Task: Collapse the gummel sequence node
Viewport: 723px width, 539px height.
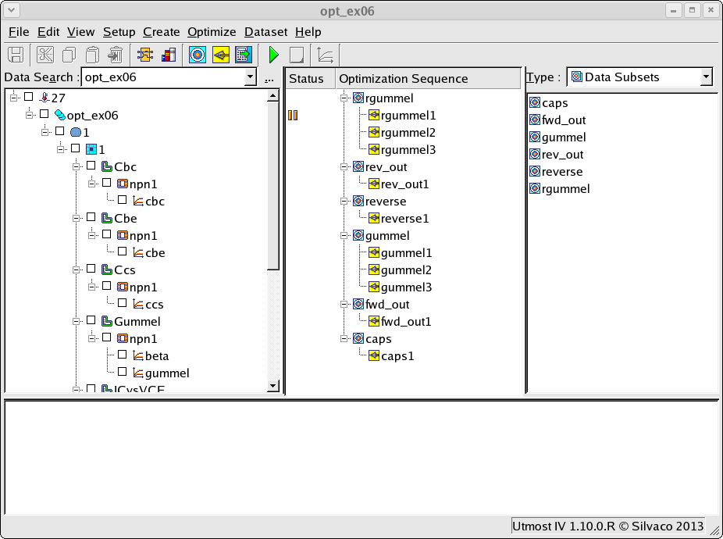Action: click(x=344, y=235)
